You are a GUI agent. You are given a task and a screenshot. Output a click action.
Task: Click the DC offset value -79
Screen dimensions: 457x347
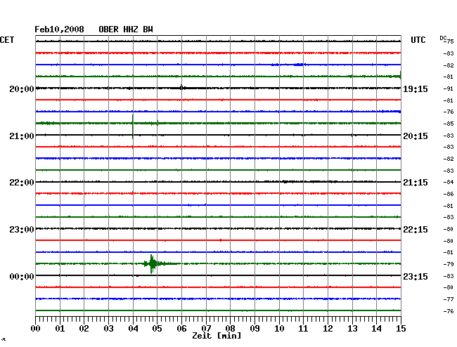pos(449,264)
